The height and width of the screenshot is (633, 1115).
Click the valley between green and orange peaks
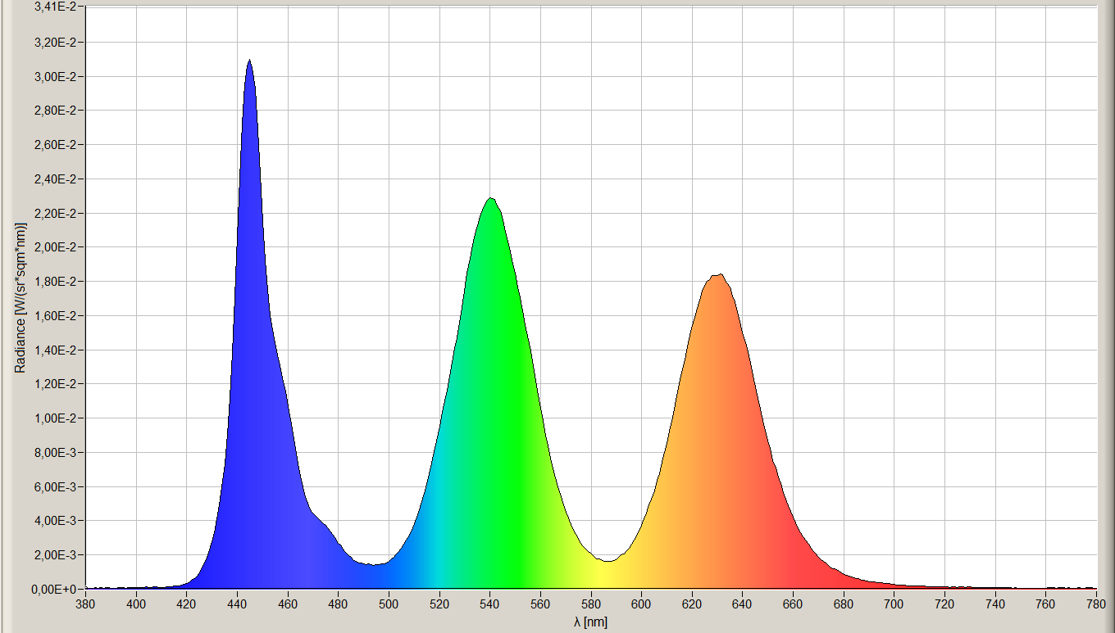pyautogui.click(x=607, y=562)
